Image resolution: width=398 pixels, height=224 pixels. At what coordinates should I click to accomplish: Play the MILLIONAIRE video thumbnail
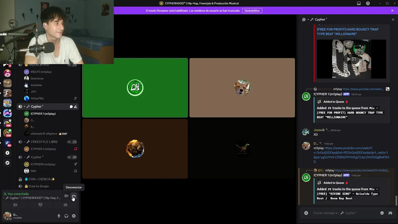pos(351,59)
